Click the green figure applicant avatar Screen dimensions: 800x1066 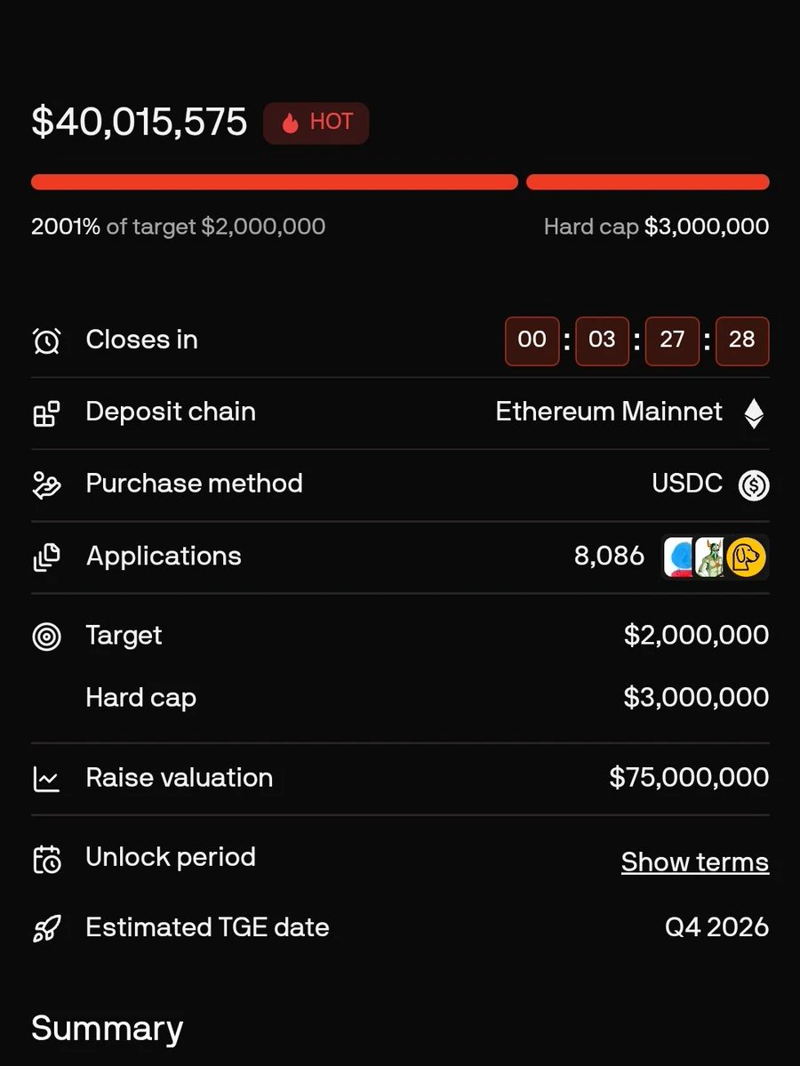coord(709,557)
